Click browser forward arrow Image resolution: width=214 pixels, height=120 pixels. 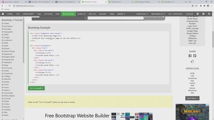click(6, 6)
